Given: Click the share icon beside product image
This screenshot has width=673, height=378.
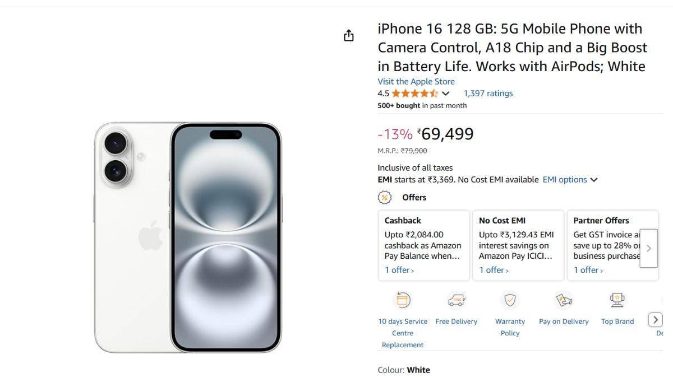Looking at the screenshot, I should tap(349, 36).
